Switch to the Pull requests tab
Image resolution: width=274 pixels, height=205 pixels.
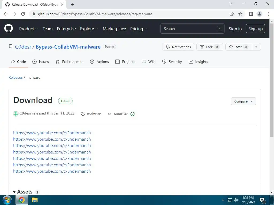click(69, 62)
